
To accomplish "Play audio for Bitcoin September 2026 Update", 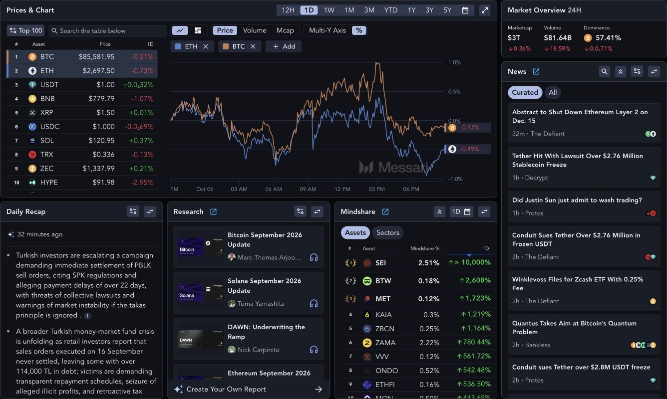I will click(x=314, y=257).
